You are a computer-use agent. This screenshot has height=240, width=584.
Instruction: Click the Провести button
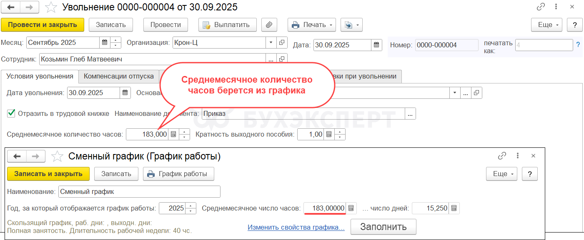click(166, 24)
